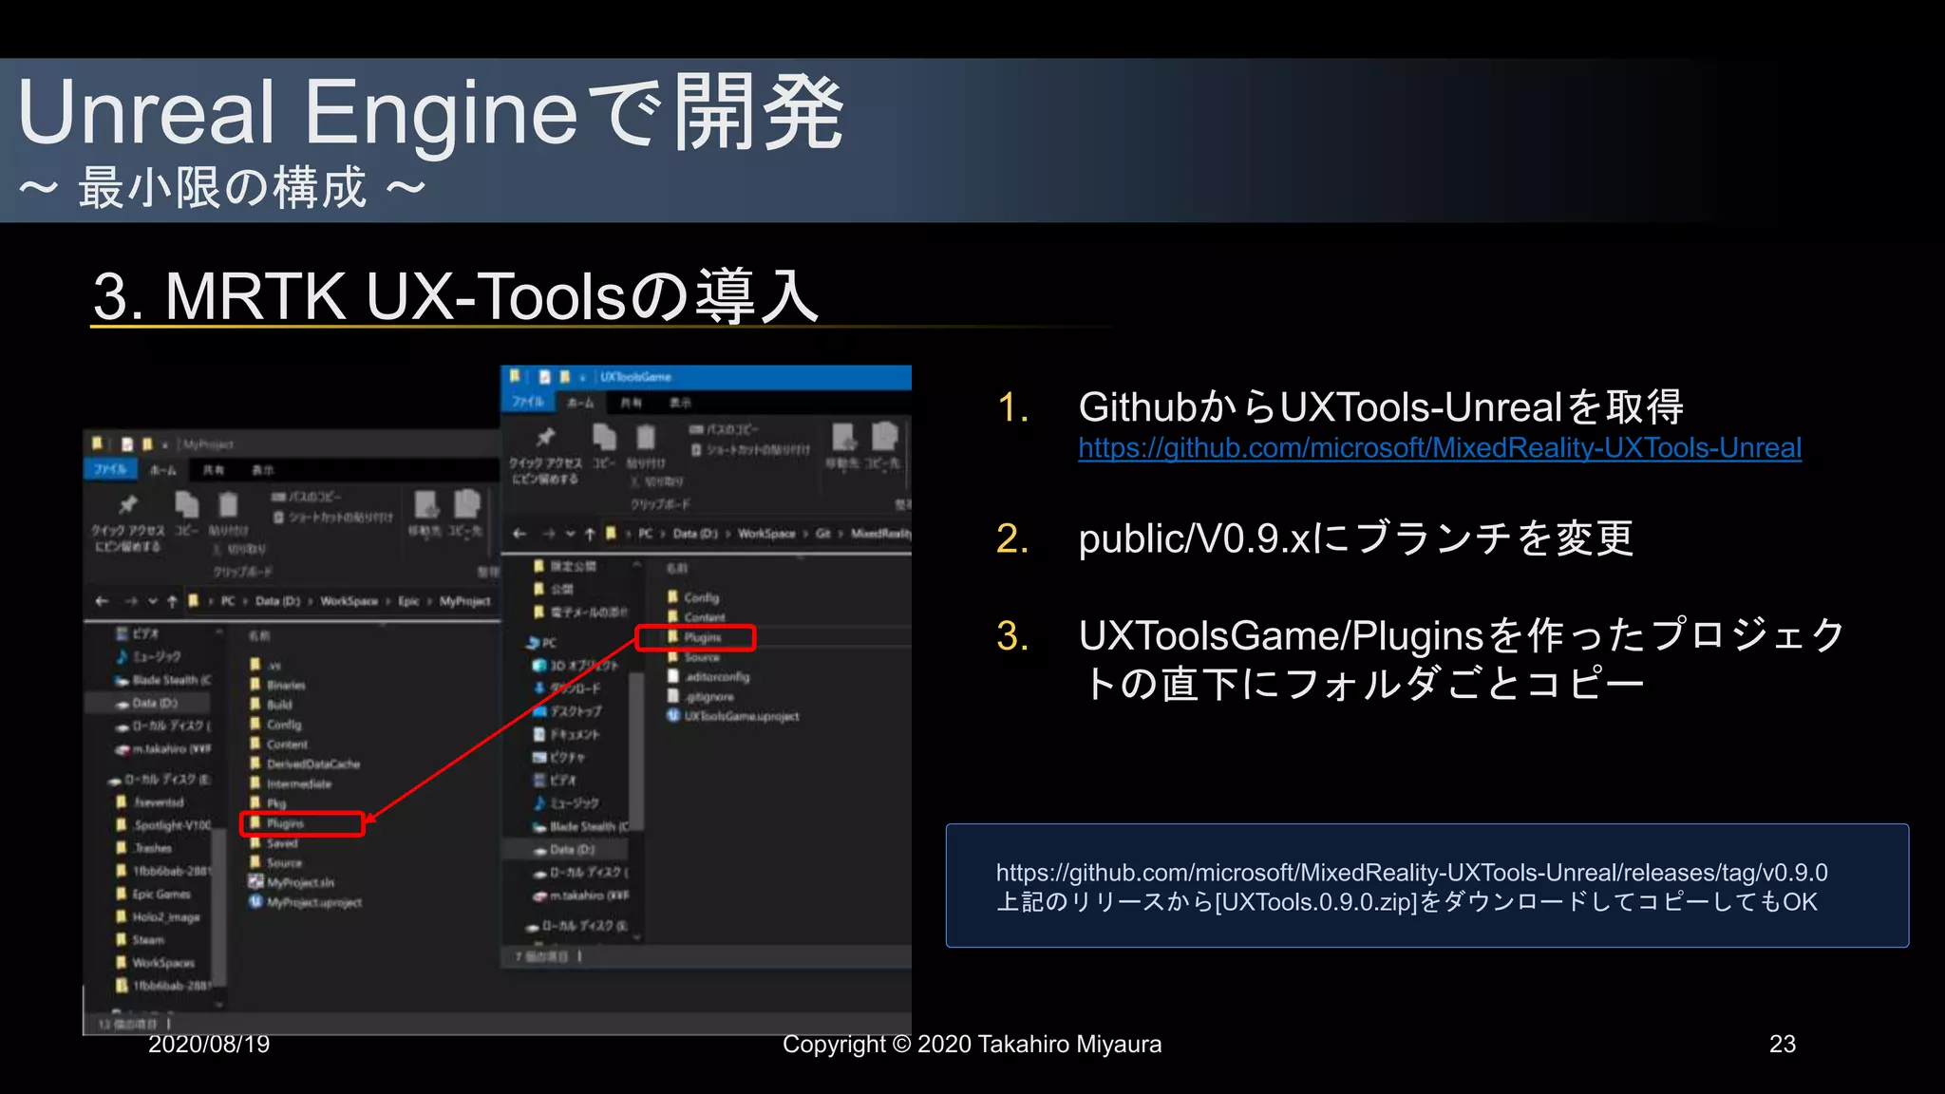
Task: Click the Back arrow in MyProject window
Action: click(x=103, y=601)
